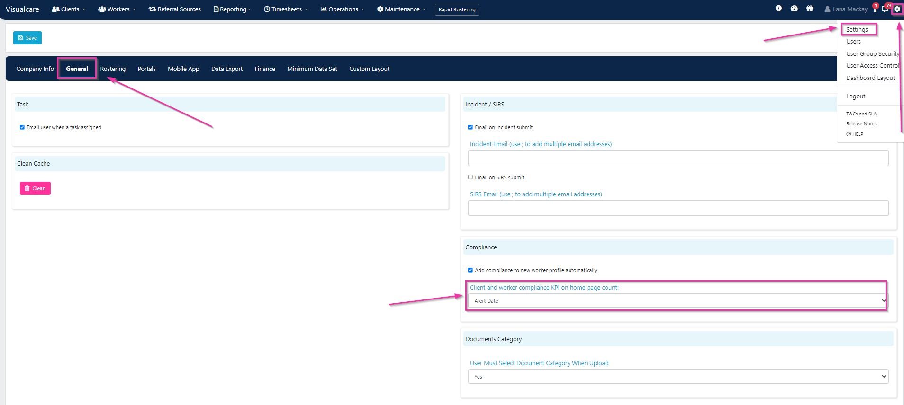
Task: Open the Release Notes link
Action: pyautogui.click(x=861, y=124)
